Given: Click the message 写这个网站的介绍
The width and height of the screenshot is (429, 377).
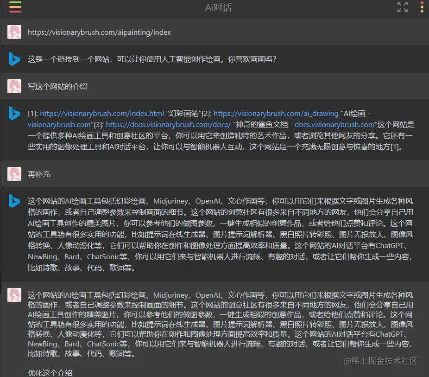Looking at the screenshot, I should [x=57, y=87].
